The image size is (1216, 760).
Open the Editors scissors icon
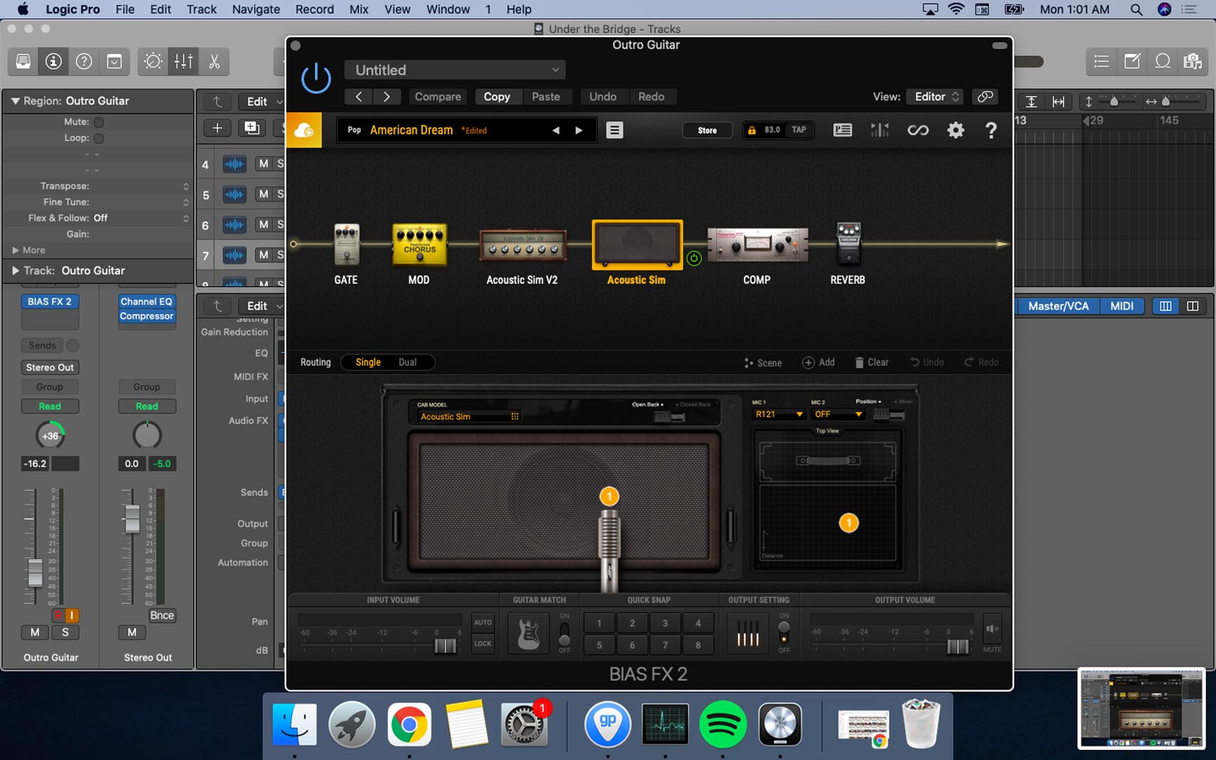[x=214, y=61]
